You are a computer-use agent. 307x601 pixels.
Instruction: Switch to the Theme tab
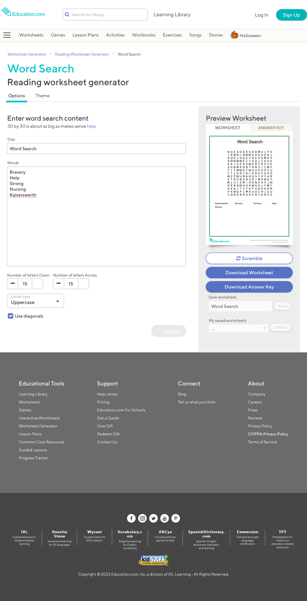(x=42, y=96)
